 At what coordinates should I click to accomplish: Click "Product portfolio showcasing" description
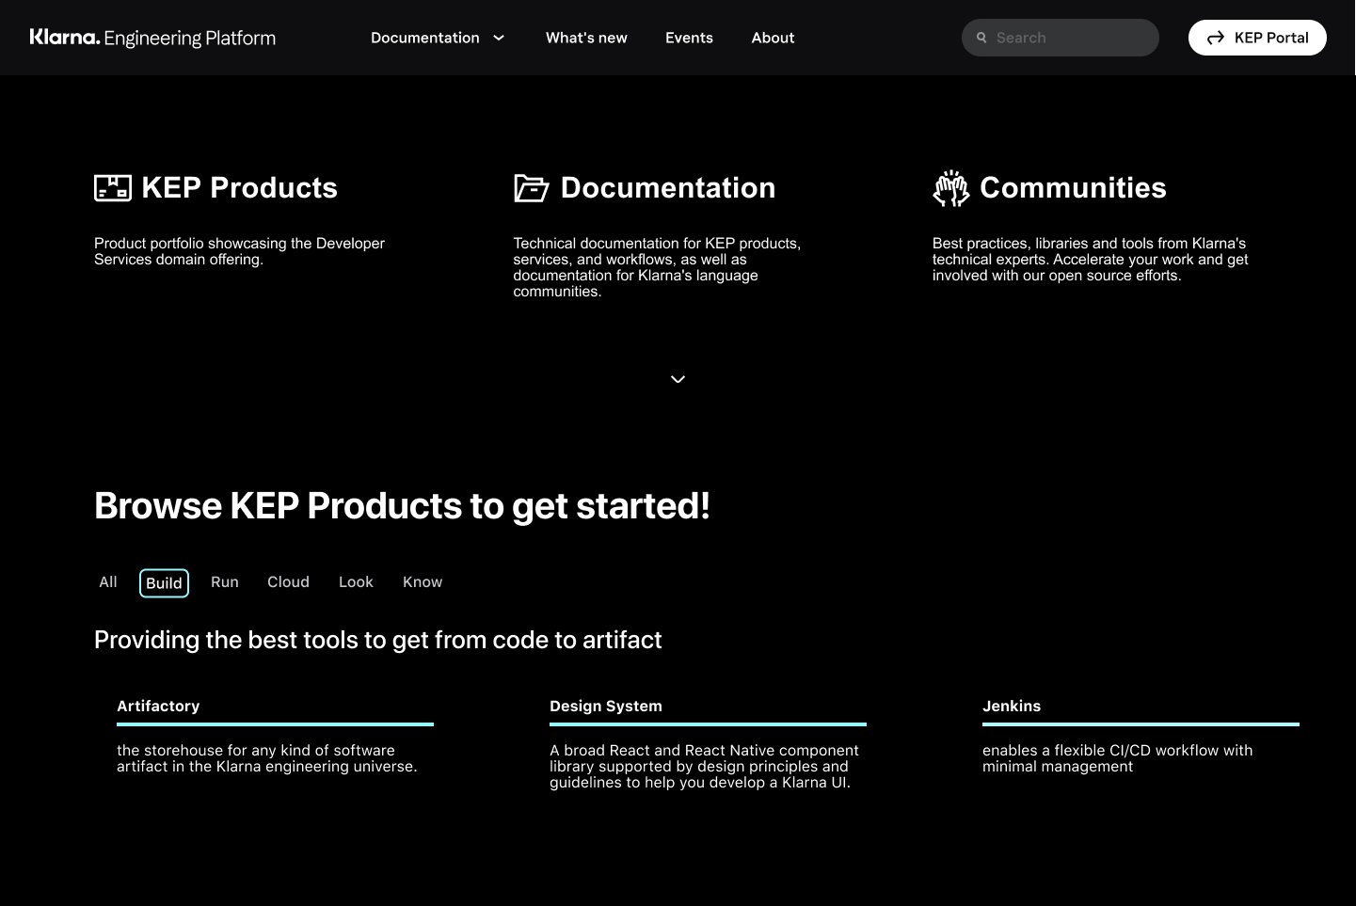tap(239, 251)
